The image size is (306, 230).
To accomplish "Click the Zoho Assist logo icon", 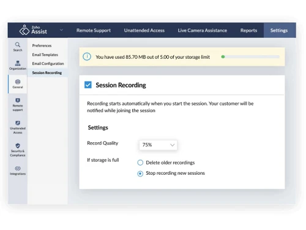I will coord(24,30).
